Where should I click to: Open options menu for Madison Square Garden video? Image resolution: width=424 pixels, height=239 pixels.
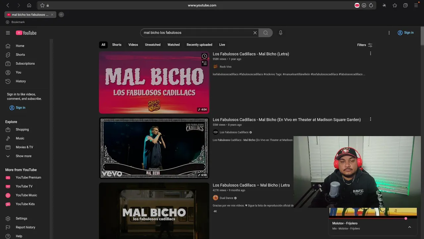370,119
